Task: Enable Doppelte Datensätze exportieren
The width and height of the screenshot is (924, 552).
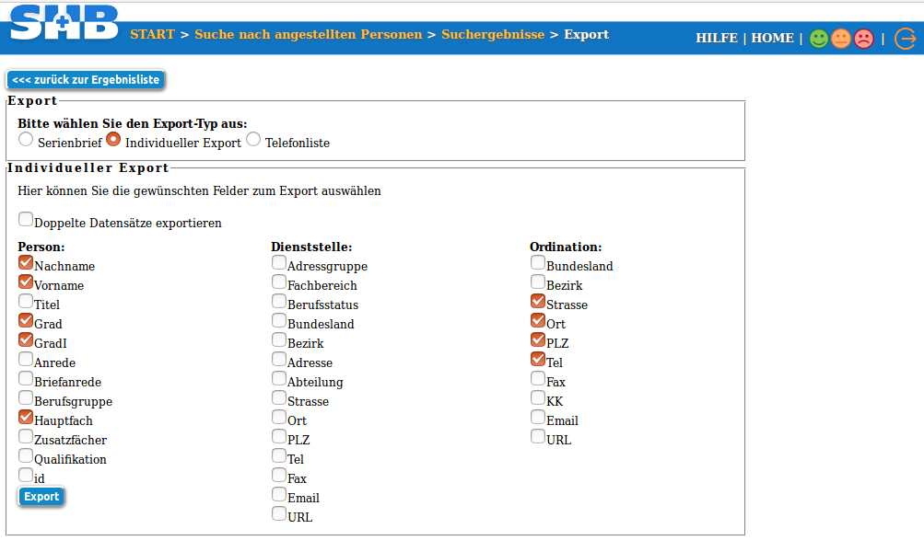Action: click(26, 218)
